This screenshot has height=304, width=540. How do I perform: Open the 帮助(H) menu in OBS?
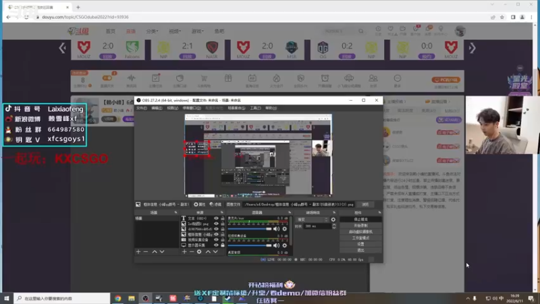pyautogui.click(x=271, y=108)
